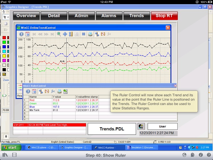Screen dimensions: 213x160
Task: Click the question mark icon in bottom bar
Action: (209, 155)
